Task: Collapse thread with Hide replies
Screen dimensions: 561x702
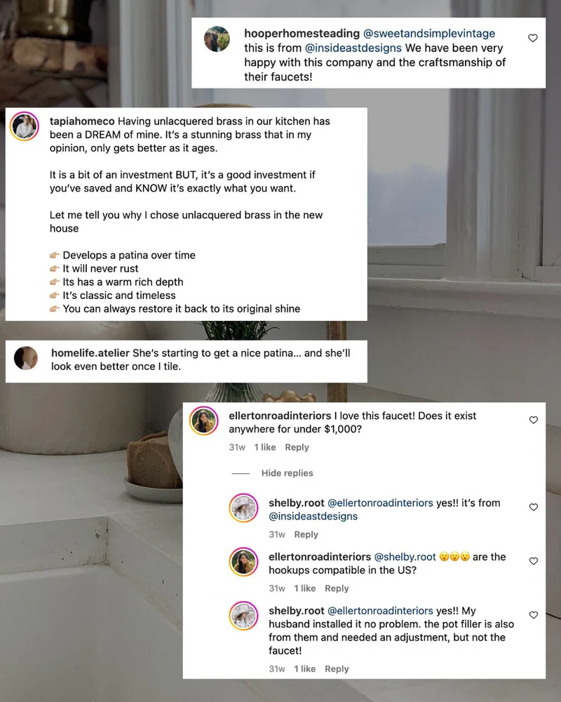Action: tap(288, 473)
